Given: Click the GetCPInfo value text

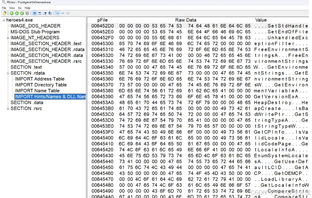Looking at the screenshot, I should point(269,132).
